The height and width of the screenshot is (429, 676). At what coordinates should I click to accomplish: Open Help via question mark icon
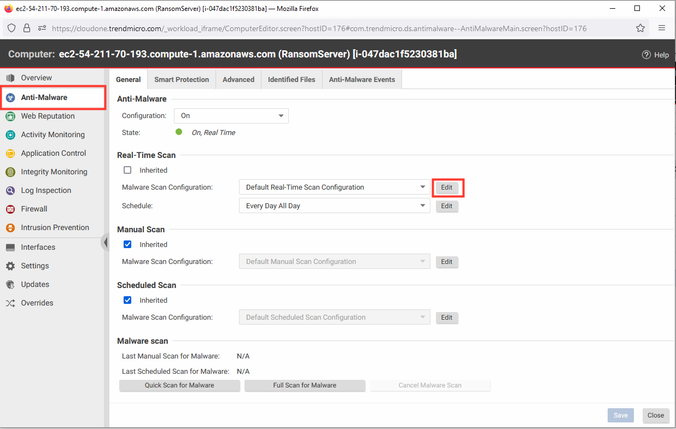pos(646,55)
